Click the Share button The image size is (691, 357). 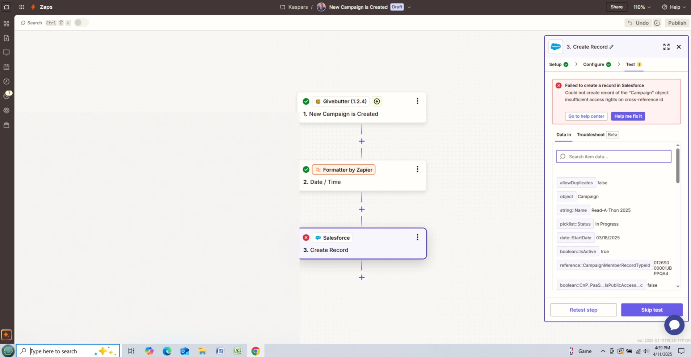click(616, 7)
